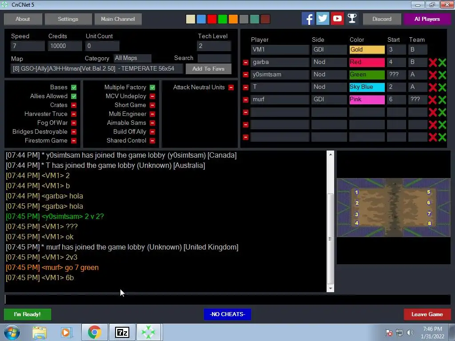Open Windows Media Player from the taskbar
455x341 pixels.
66,332
